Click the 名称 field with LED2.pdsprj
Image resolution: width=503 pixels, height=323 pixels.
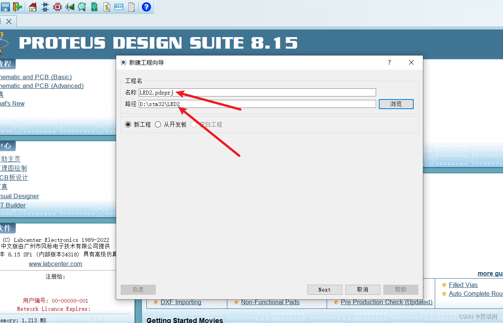click(257, 93)
